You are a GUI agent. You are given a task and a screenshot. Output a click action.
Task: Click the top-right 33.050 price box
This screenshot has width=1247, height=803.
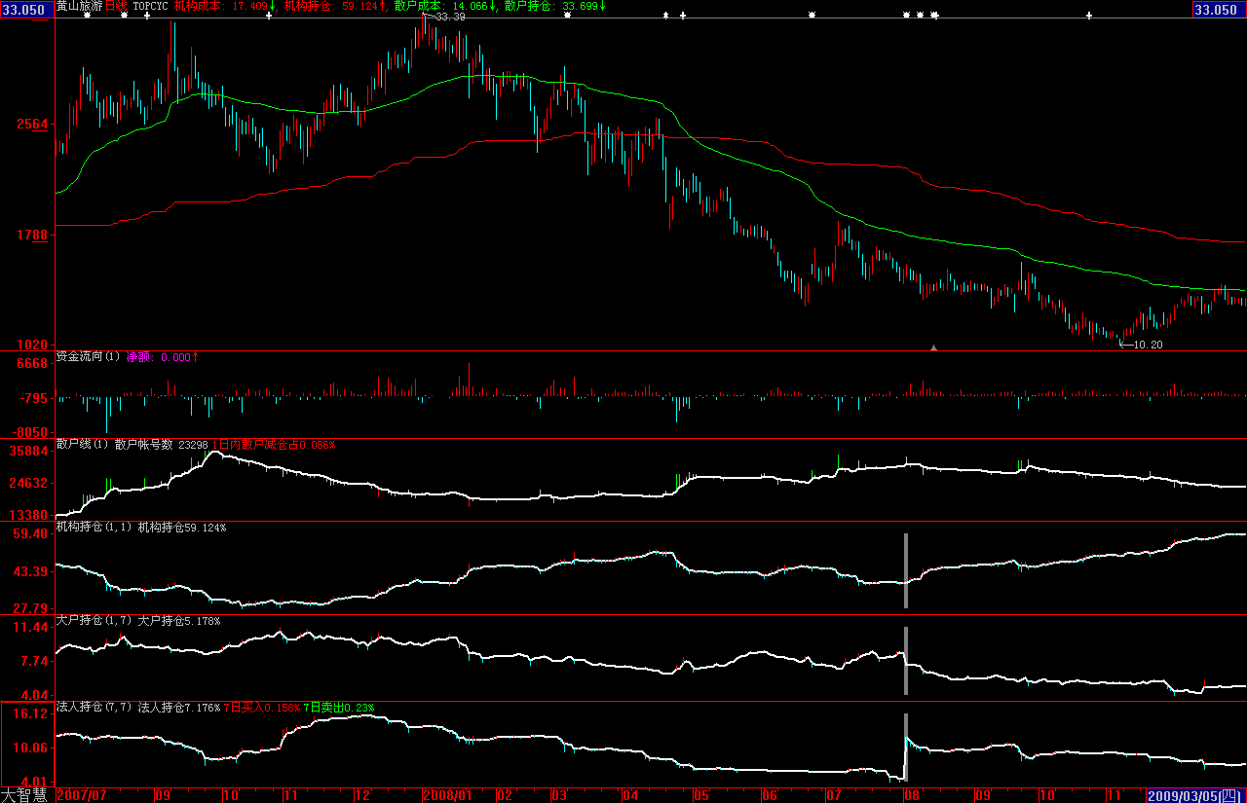[x=1219, y=9]
